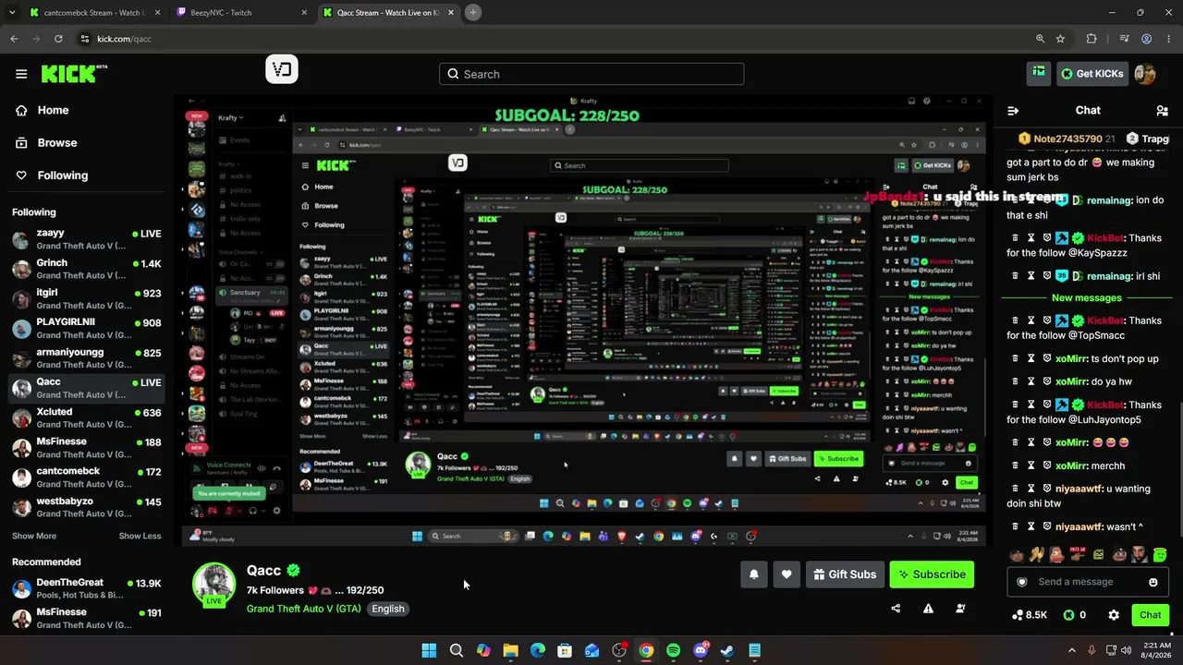This screenshot has width=1183, height=665.
Task: Reload the page
Action: [x=58, y=39]
